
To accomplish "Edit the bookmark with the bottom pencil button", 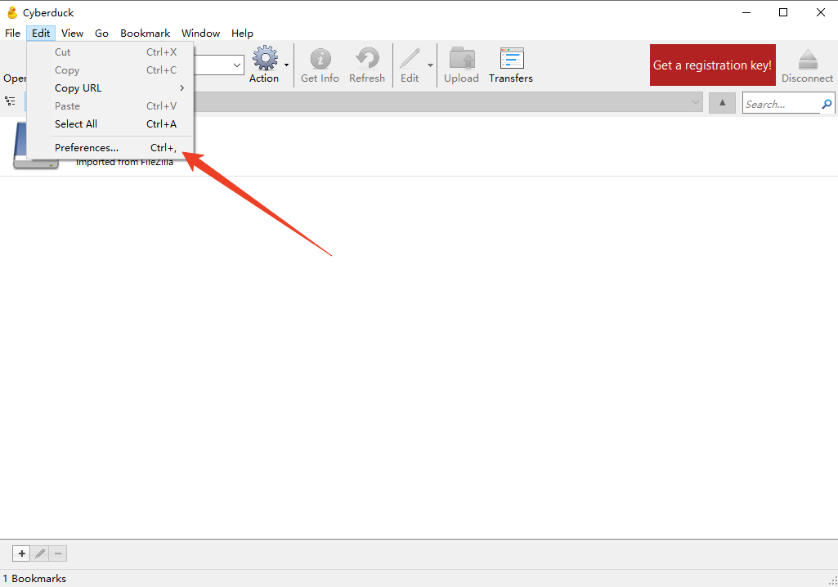I will click(x=40, y=553).
